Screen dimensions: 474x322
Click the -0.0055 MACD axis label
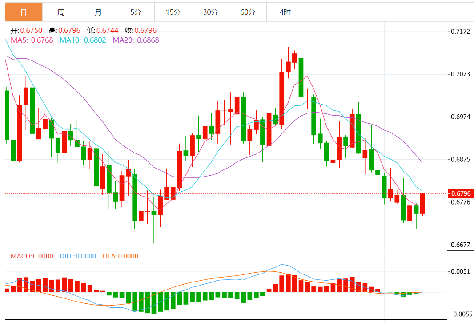coord(461,314)
